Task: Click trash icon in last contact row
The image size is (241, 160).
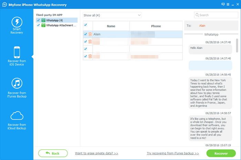Action: pos(90,56)
